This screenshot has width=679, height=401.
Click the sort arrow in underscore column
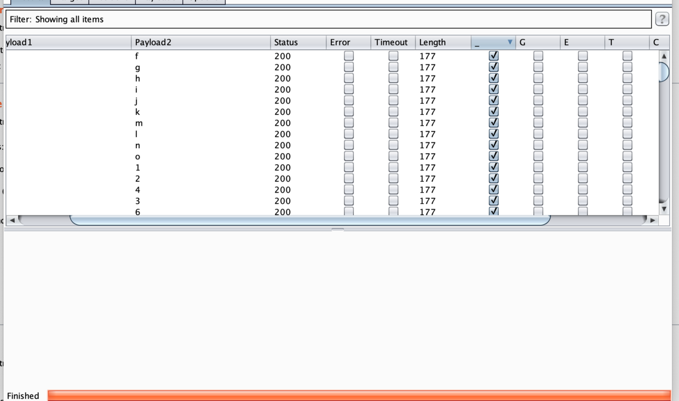pyautogui.click(x=510, y=42)
